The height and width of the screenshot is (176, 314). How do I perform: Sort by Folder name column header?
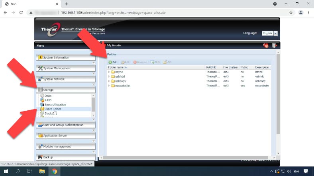(x=156, y=67)
